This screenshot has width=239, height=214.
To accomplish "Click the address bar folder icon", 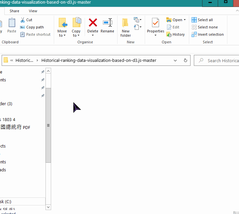I will [x=6, y=60].
